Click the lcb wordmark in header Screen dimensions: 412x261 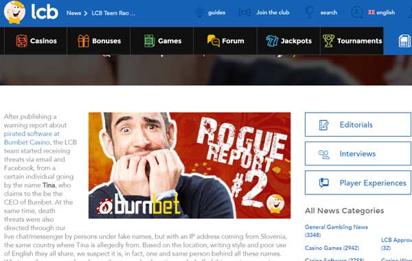tap(45, 12)
